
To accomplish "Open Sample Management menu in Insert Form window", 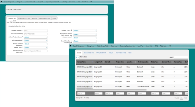I will click(9, 2).
